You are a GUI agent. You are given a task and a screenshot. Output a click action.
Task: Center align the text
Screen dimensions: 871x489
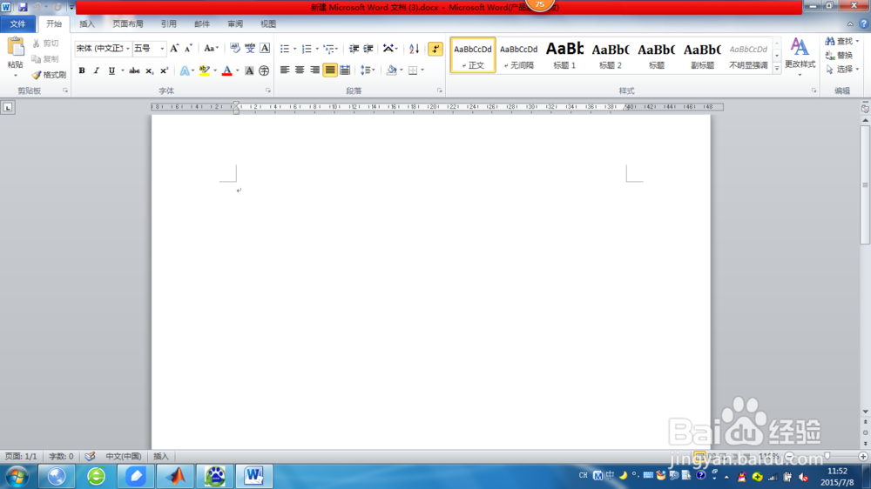(x=300, y=70)
